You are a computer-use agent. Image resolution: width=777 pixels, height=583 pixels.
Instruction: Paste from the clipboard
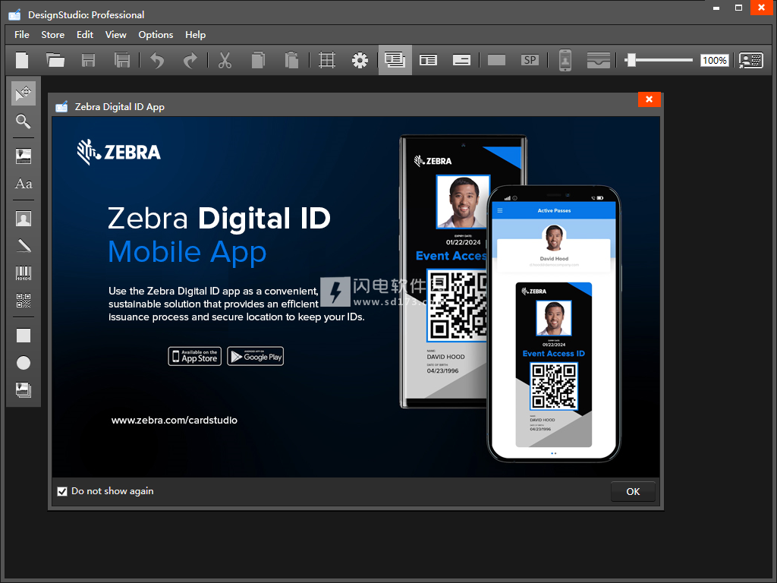point(291,61)
